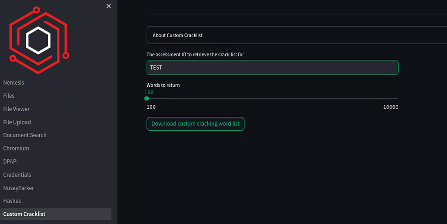Go to the Files page
This screenshot has height=224, width=447.
pos(9,96)
